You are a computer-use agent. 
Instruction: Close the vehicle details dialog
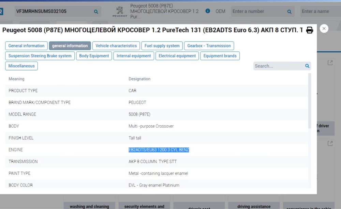click(324, 29)
